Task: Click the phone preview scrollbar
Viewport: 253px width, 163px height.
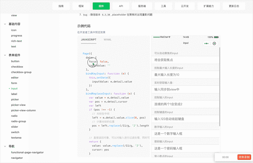Action: pyautogui.click(x=220, y=87)
